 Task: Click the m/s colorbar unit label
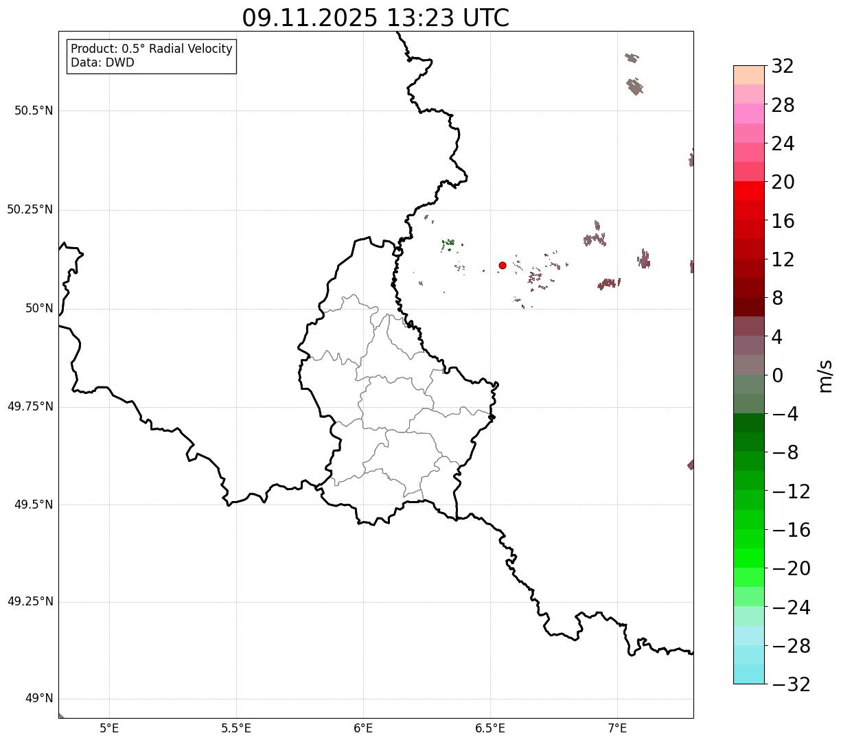pos(825,375)
